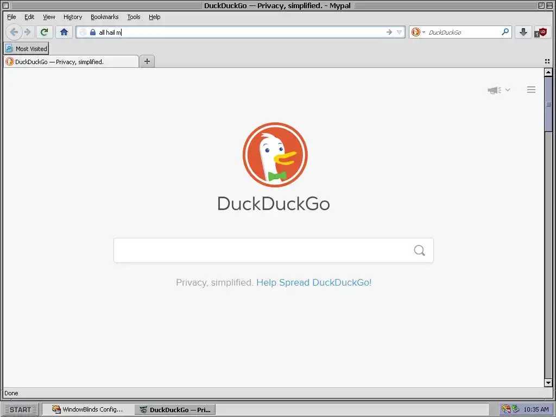The width and height of the screenshot is (556, 417).
Task: Open the Edit menu
Action: click(x=29, y=17)
